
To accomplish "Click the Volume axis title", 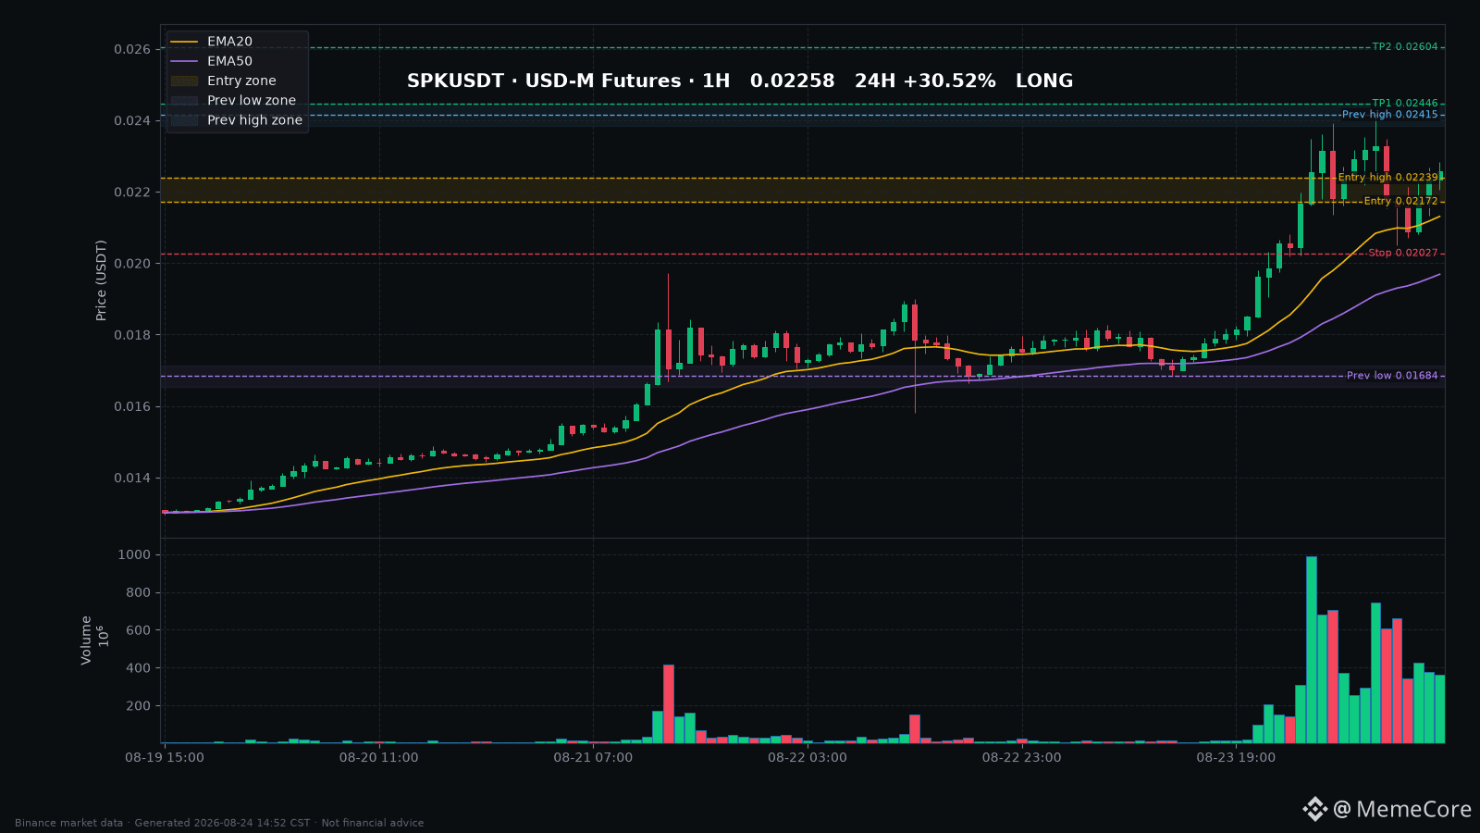I will point(86,640).
